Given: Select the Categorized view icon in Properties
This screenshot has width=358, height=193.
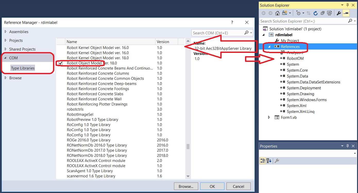Looking at the screenshot, I should (263, 160).
